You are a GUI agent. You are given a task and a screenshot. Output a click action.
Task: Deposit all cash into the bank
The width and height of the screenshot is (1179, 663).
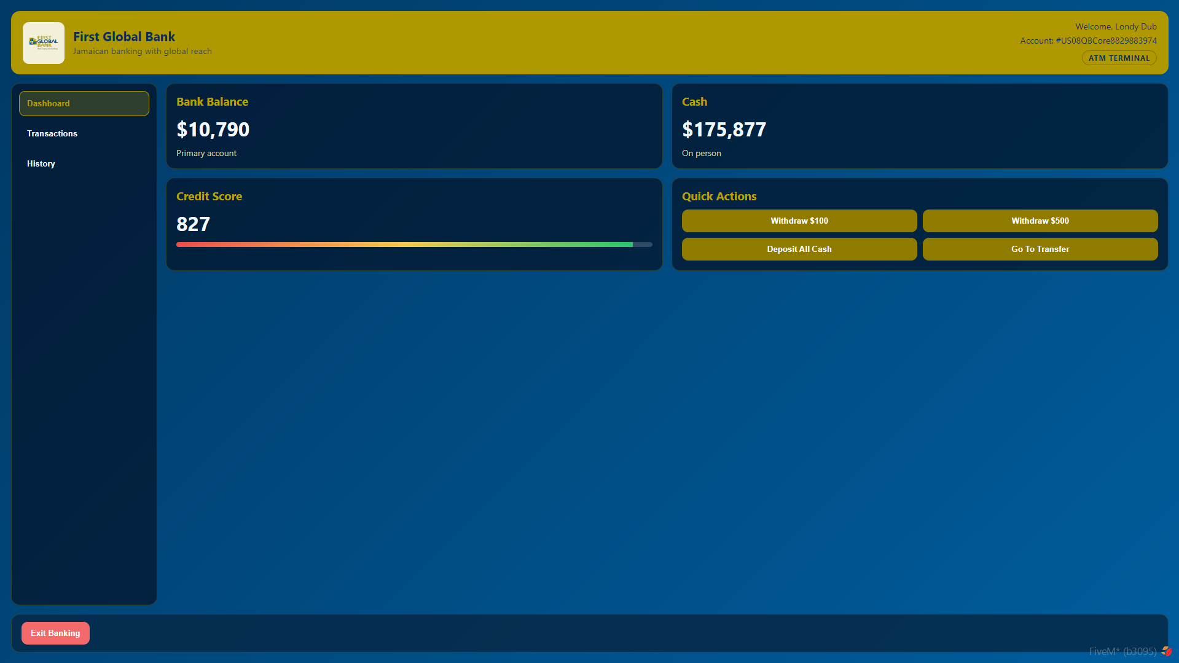[x=799, y=249]
